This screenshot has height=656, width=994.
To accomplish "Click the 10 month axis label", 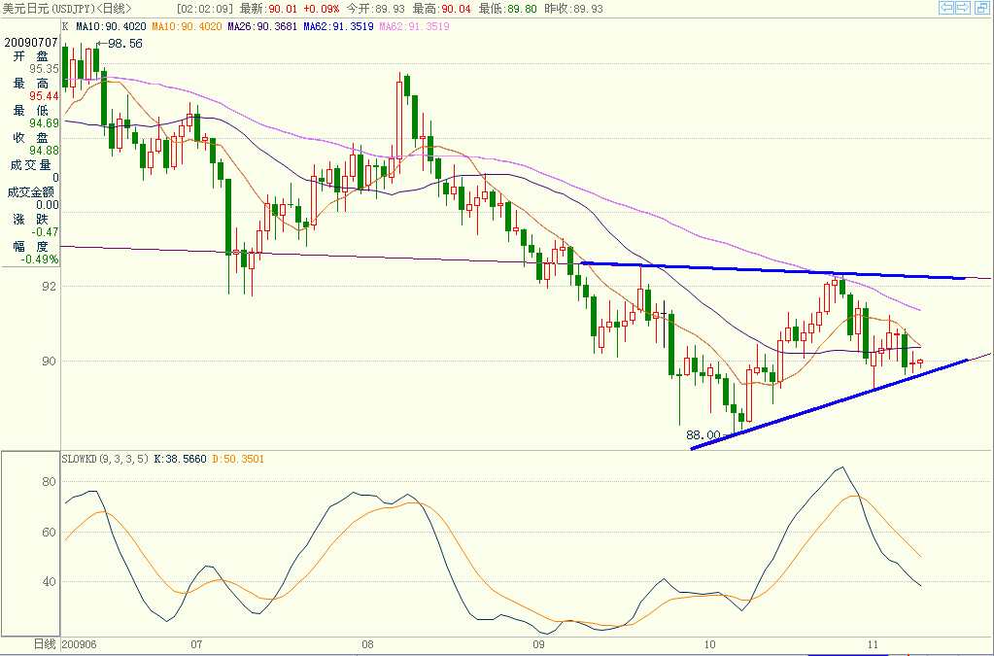I will [709, 644].
